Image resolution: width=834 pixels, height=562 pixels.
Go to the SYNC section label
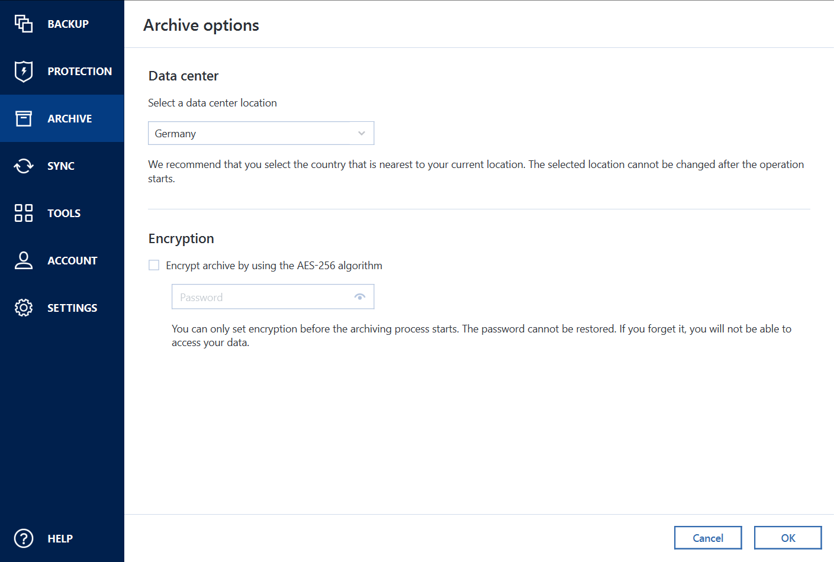[61, 166]
